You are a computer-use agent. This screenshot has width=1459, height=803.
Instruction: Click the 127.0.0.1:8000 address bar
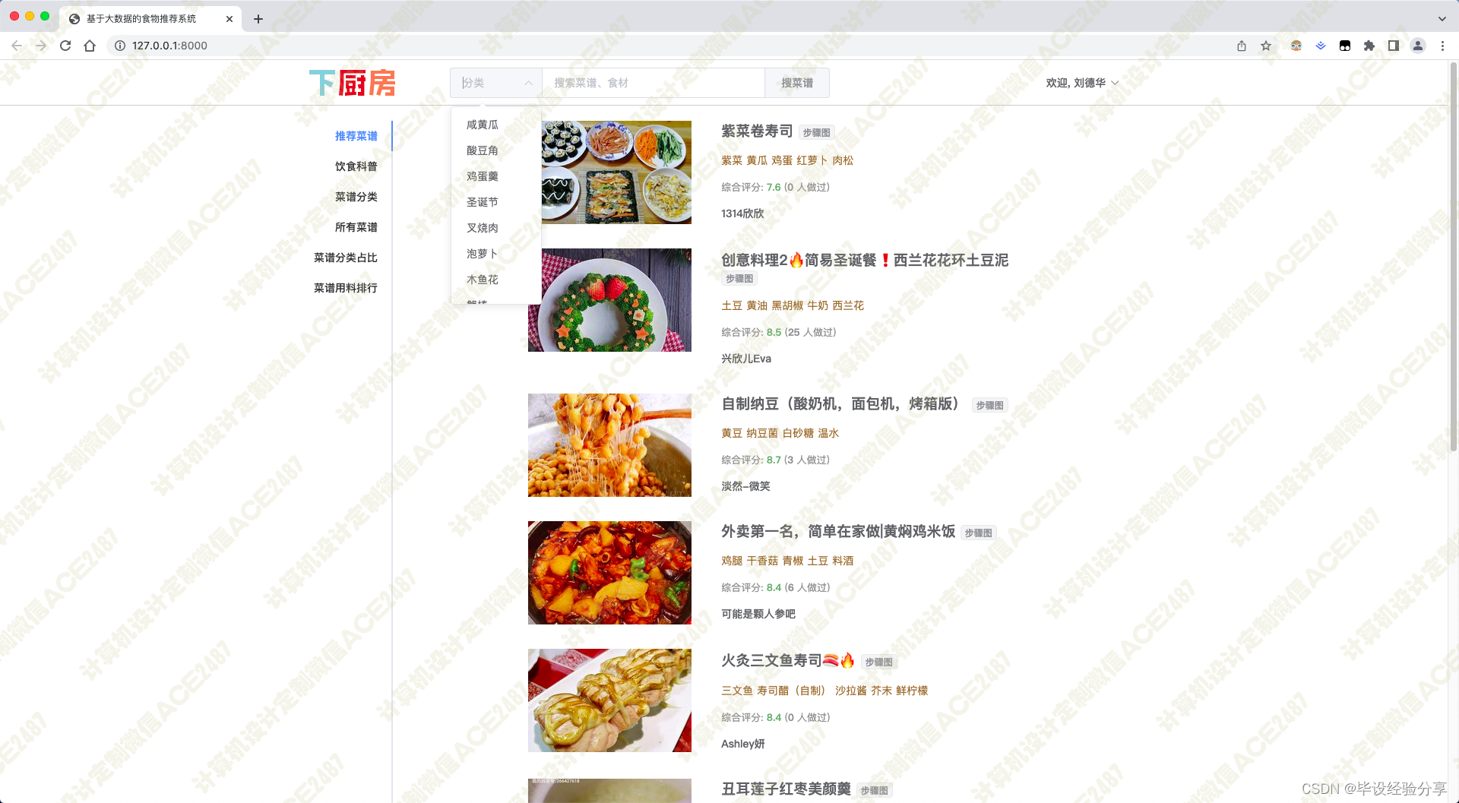pyautogui.click(x=669, y=46)
